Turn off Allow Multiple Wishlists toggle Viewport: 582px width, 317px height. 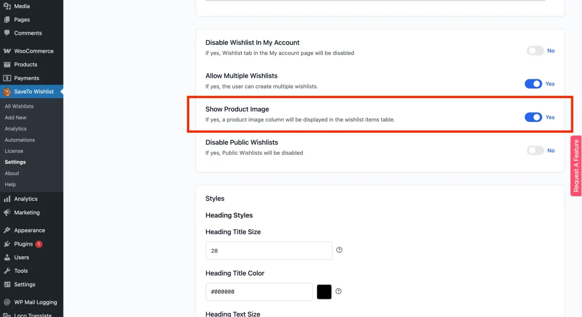tap(533, 84)
